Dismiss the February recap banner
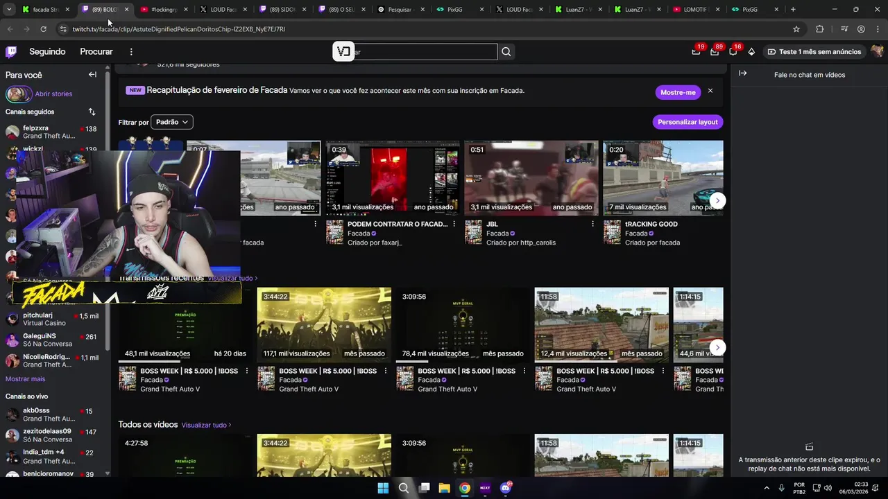The width and height of the screenshot is (888, 499). (710, 91)
